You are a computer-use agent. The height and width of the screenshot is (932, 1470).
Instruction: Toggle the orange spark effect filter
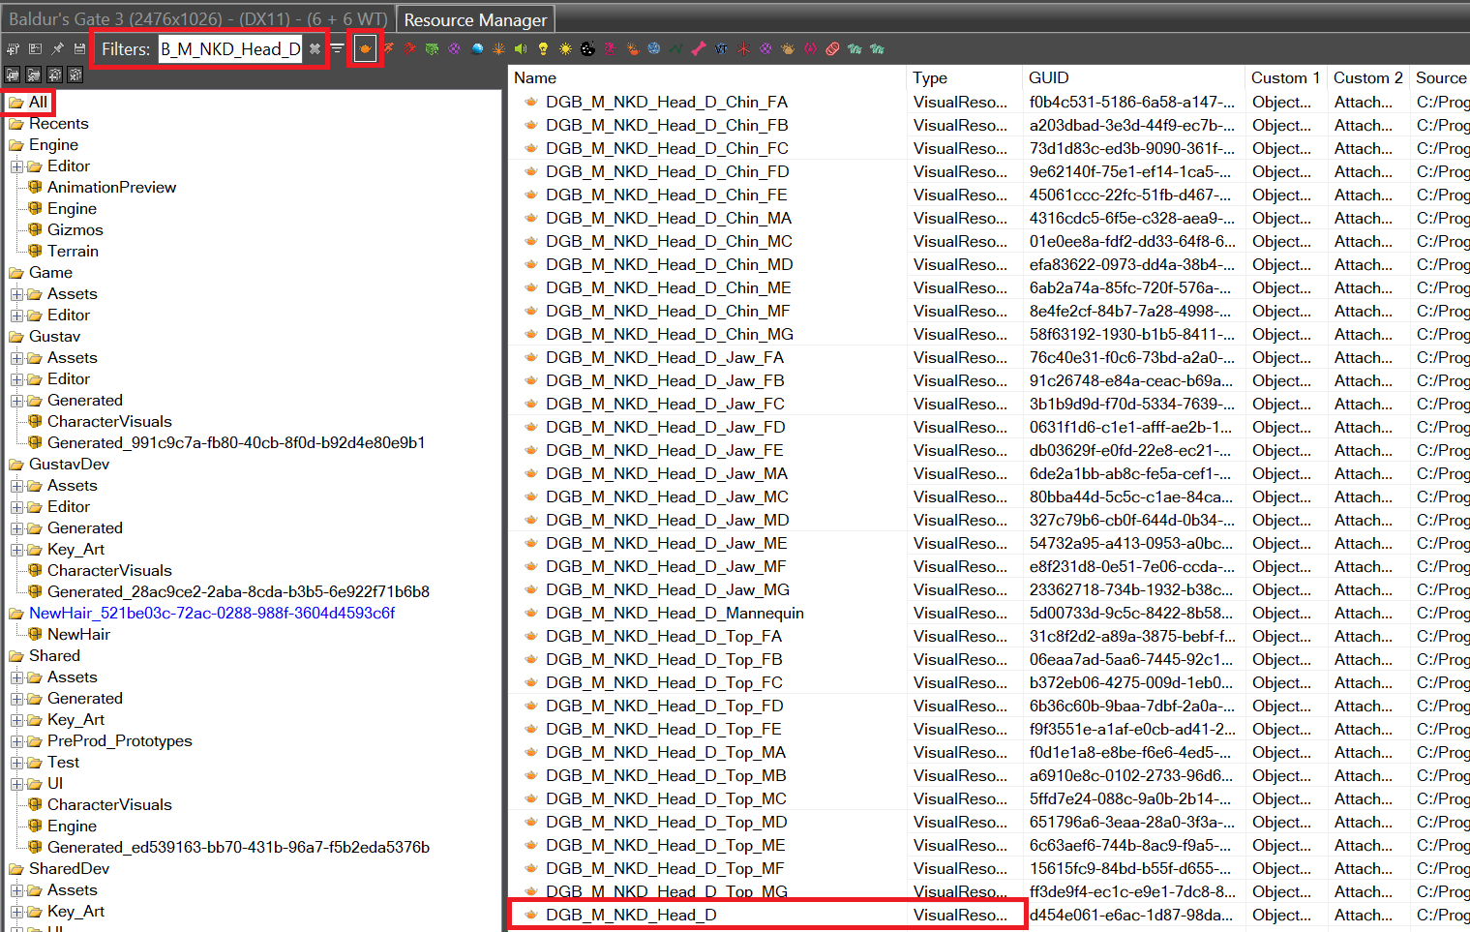tap(498, 48)
